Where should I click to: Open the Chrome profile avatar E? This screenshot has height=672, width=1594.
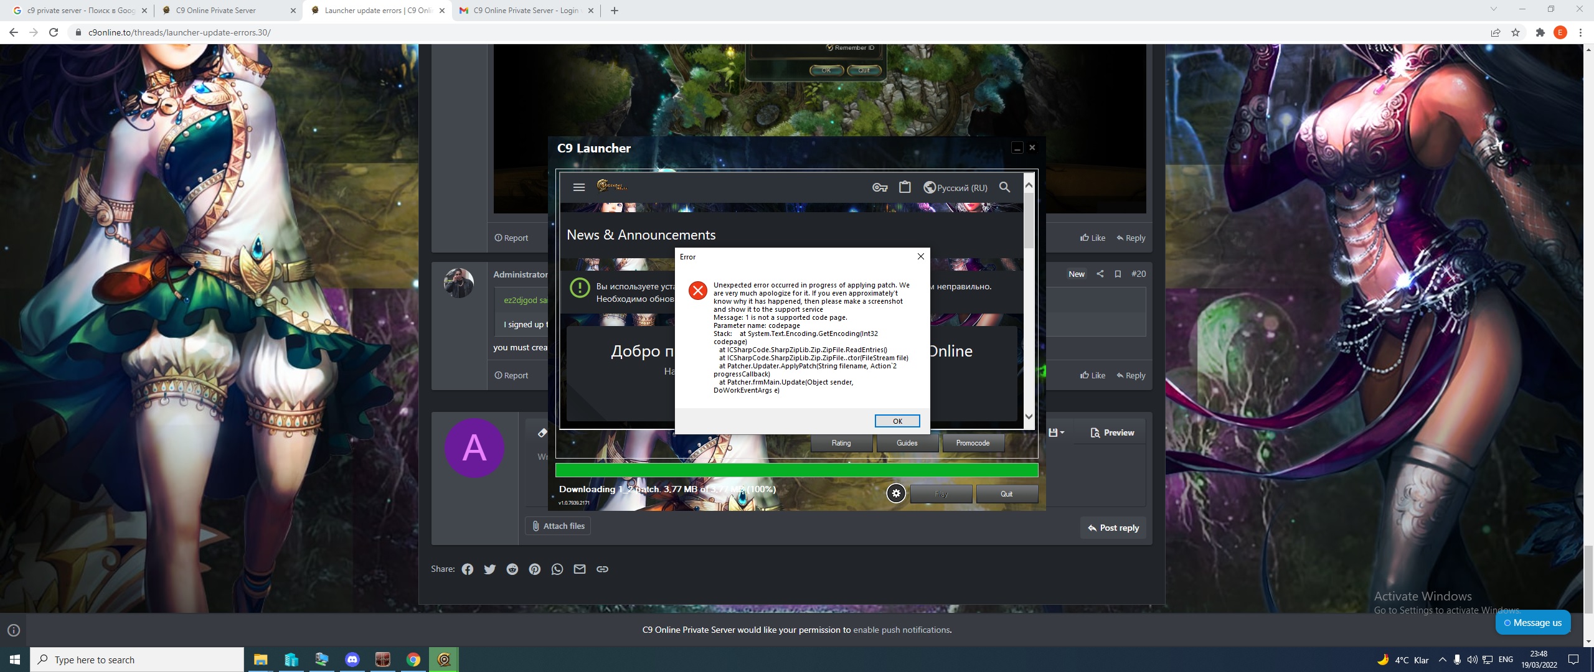1560,32
